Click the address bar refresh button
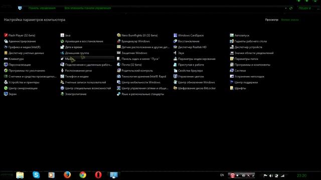Viewport: 321px width, 180px height. click(291, 8)
